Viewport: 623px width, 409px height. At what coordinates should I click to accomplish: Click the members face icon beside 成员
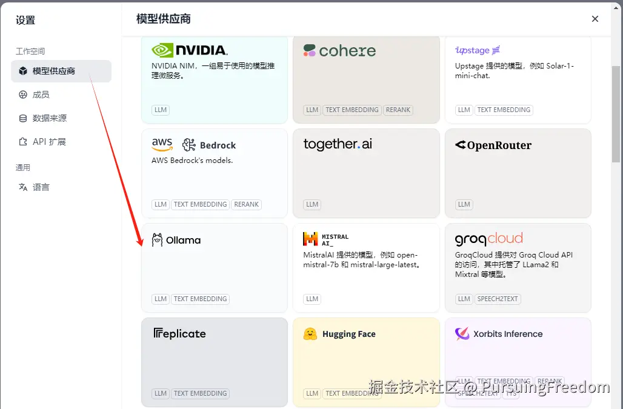[x=23, y=95]
